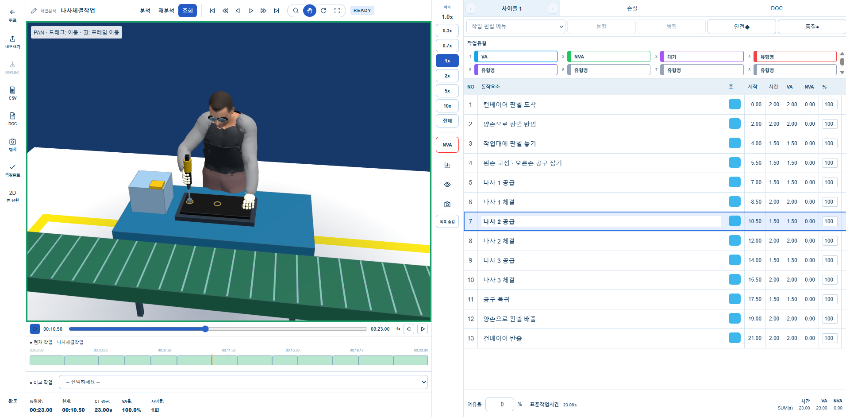Image resolution: width=846 pixels, height=417 pixels.
Task: Switch to the 분석 tab
Action: [145, 11]
